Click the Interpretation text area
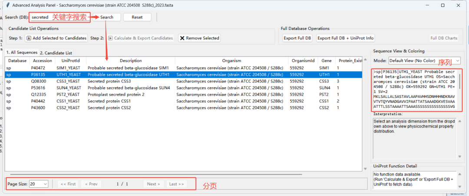Image resolution: width=469 pixels, height=196 pixels. pyautogui.click(x=415, y=139)
